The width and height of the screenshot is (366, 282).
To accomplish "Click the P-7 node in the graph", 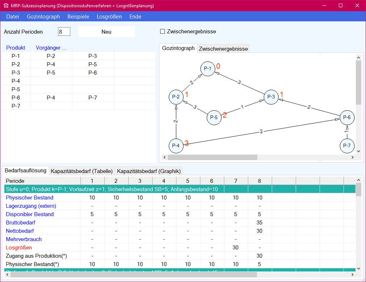I will [347, 146].
